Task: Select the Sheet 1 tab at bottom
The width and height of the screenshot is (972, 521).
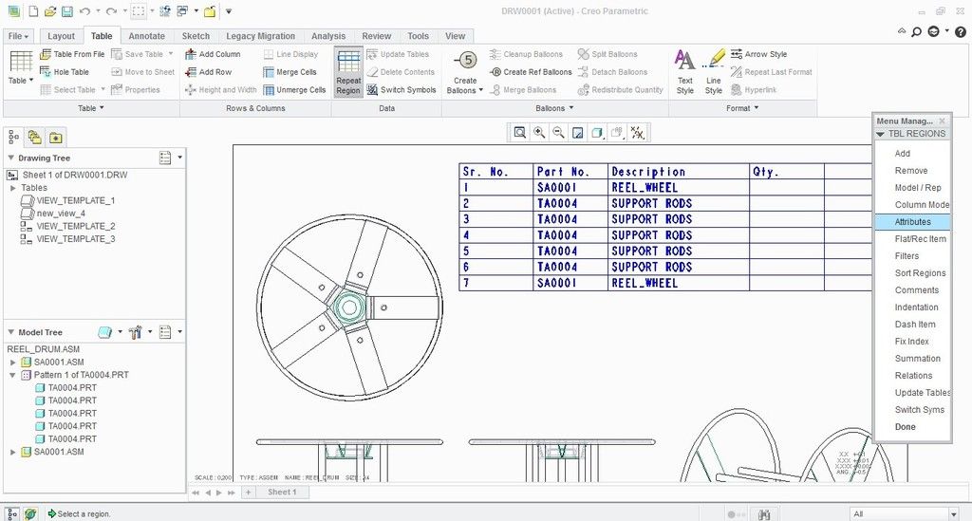Action: coord(282,492)
